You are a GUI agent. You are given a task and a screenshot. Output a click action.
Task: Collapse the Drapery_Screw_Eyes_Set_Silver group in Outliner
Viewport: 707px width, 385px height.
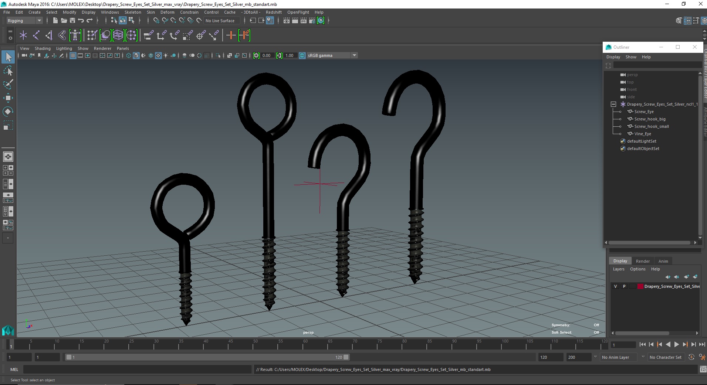click(x=613, y=104)
